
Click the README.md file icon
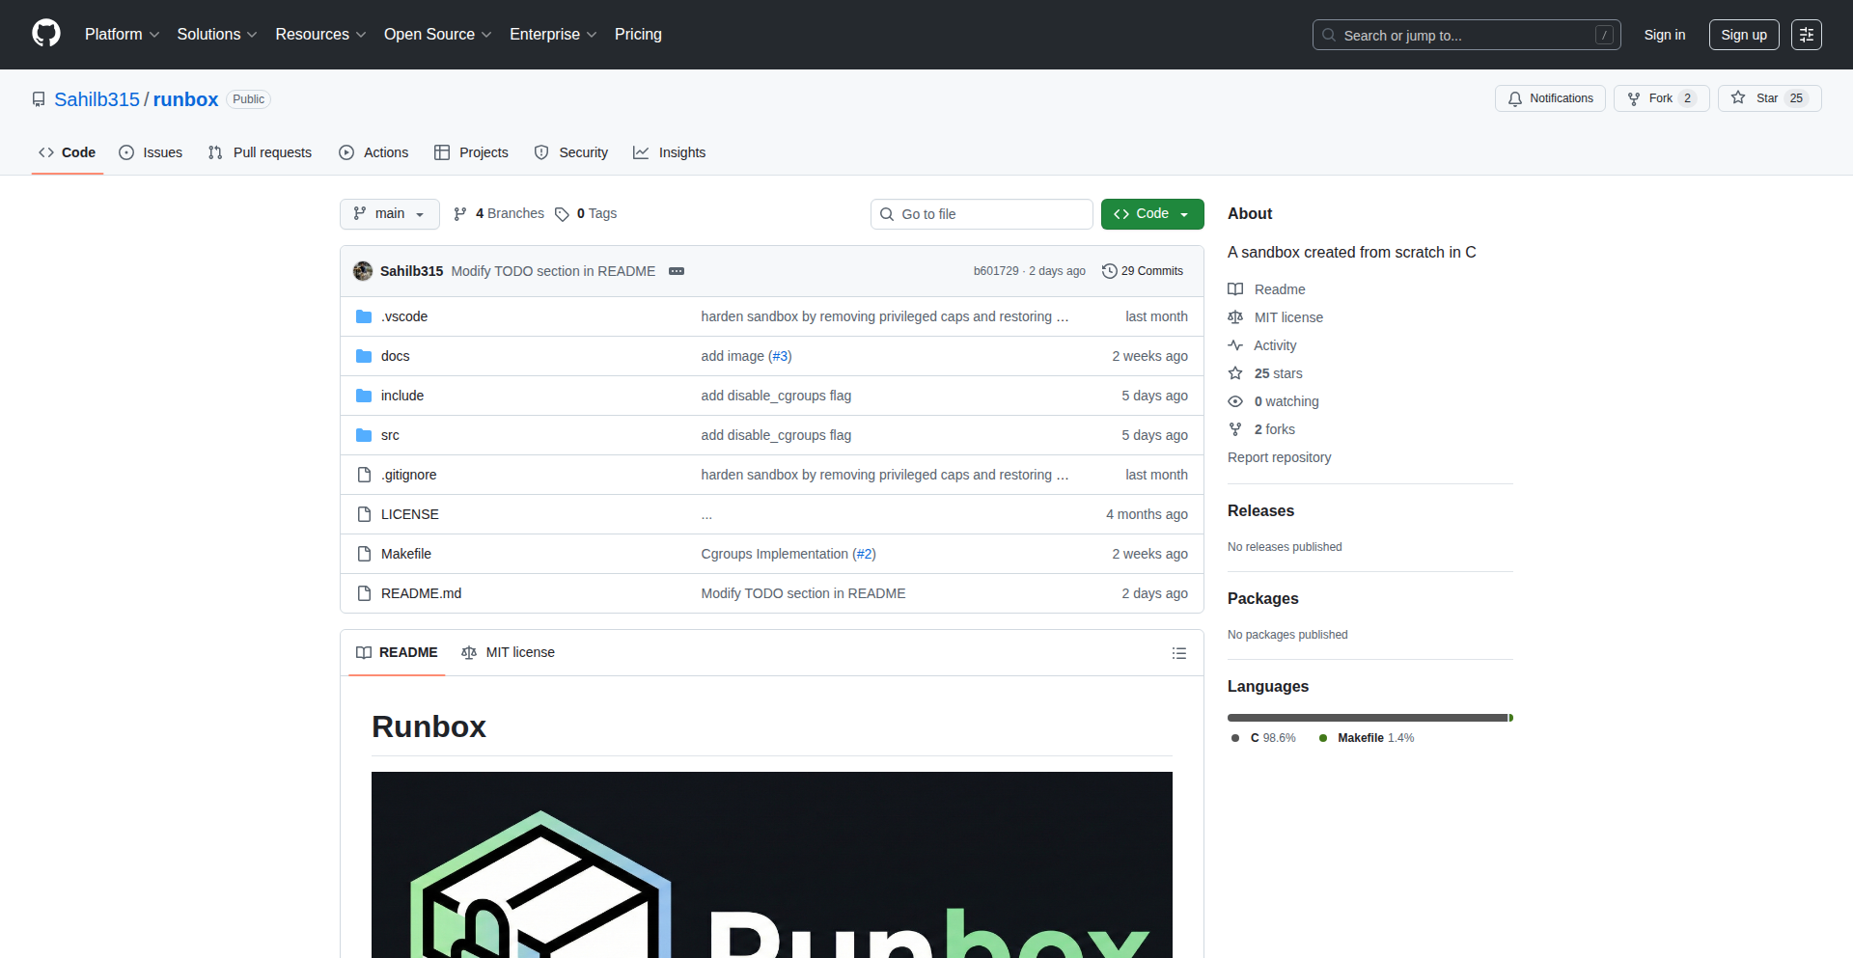(364, 593)
